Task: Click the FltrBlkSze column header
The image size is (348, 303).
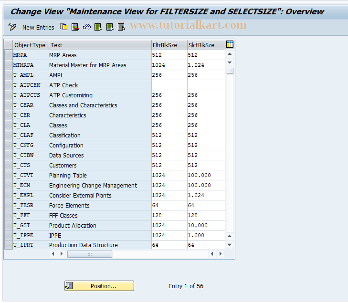Action: 169,45
